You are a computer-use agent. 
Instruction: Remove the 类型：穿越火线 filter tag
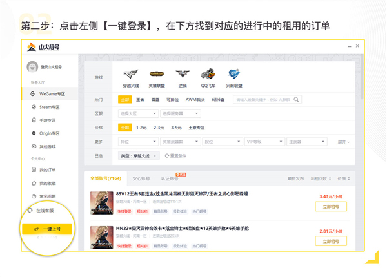click(x=155, y=156)
